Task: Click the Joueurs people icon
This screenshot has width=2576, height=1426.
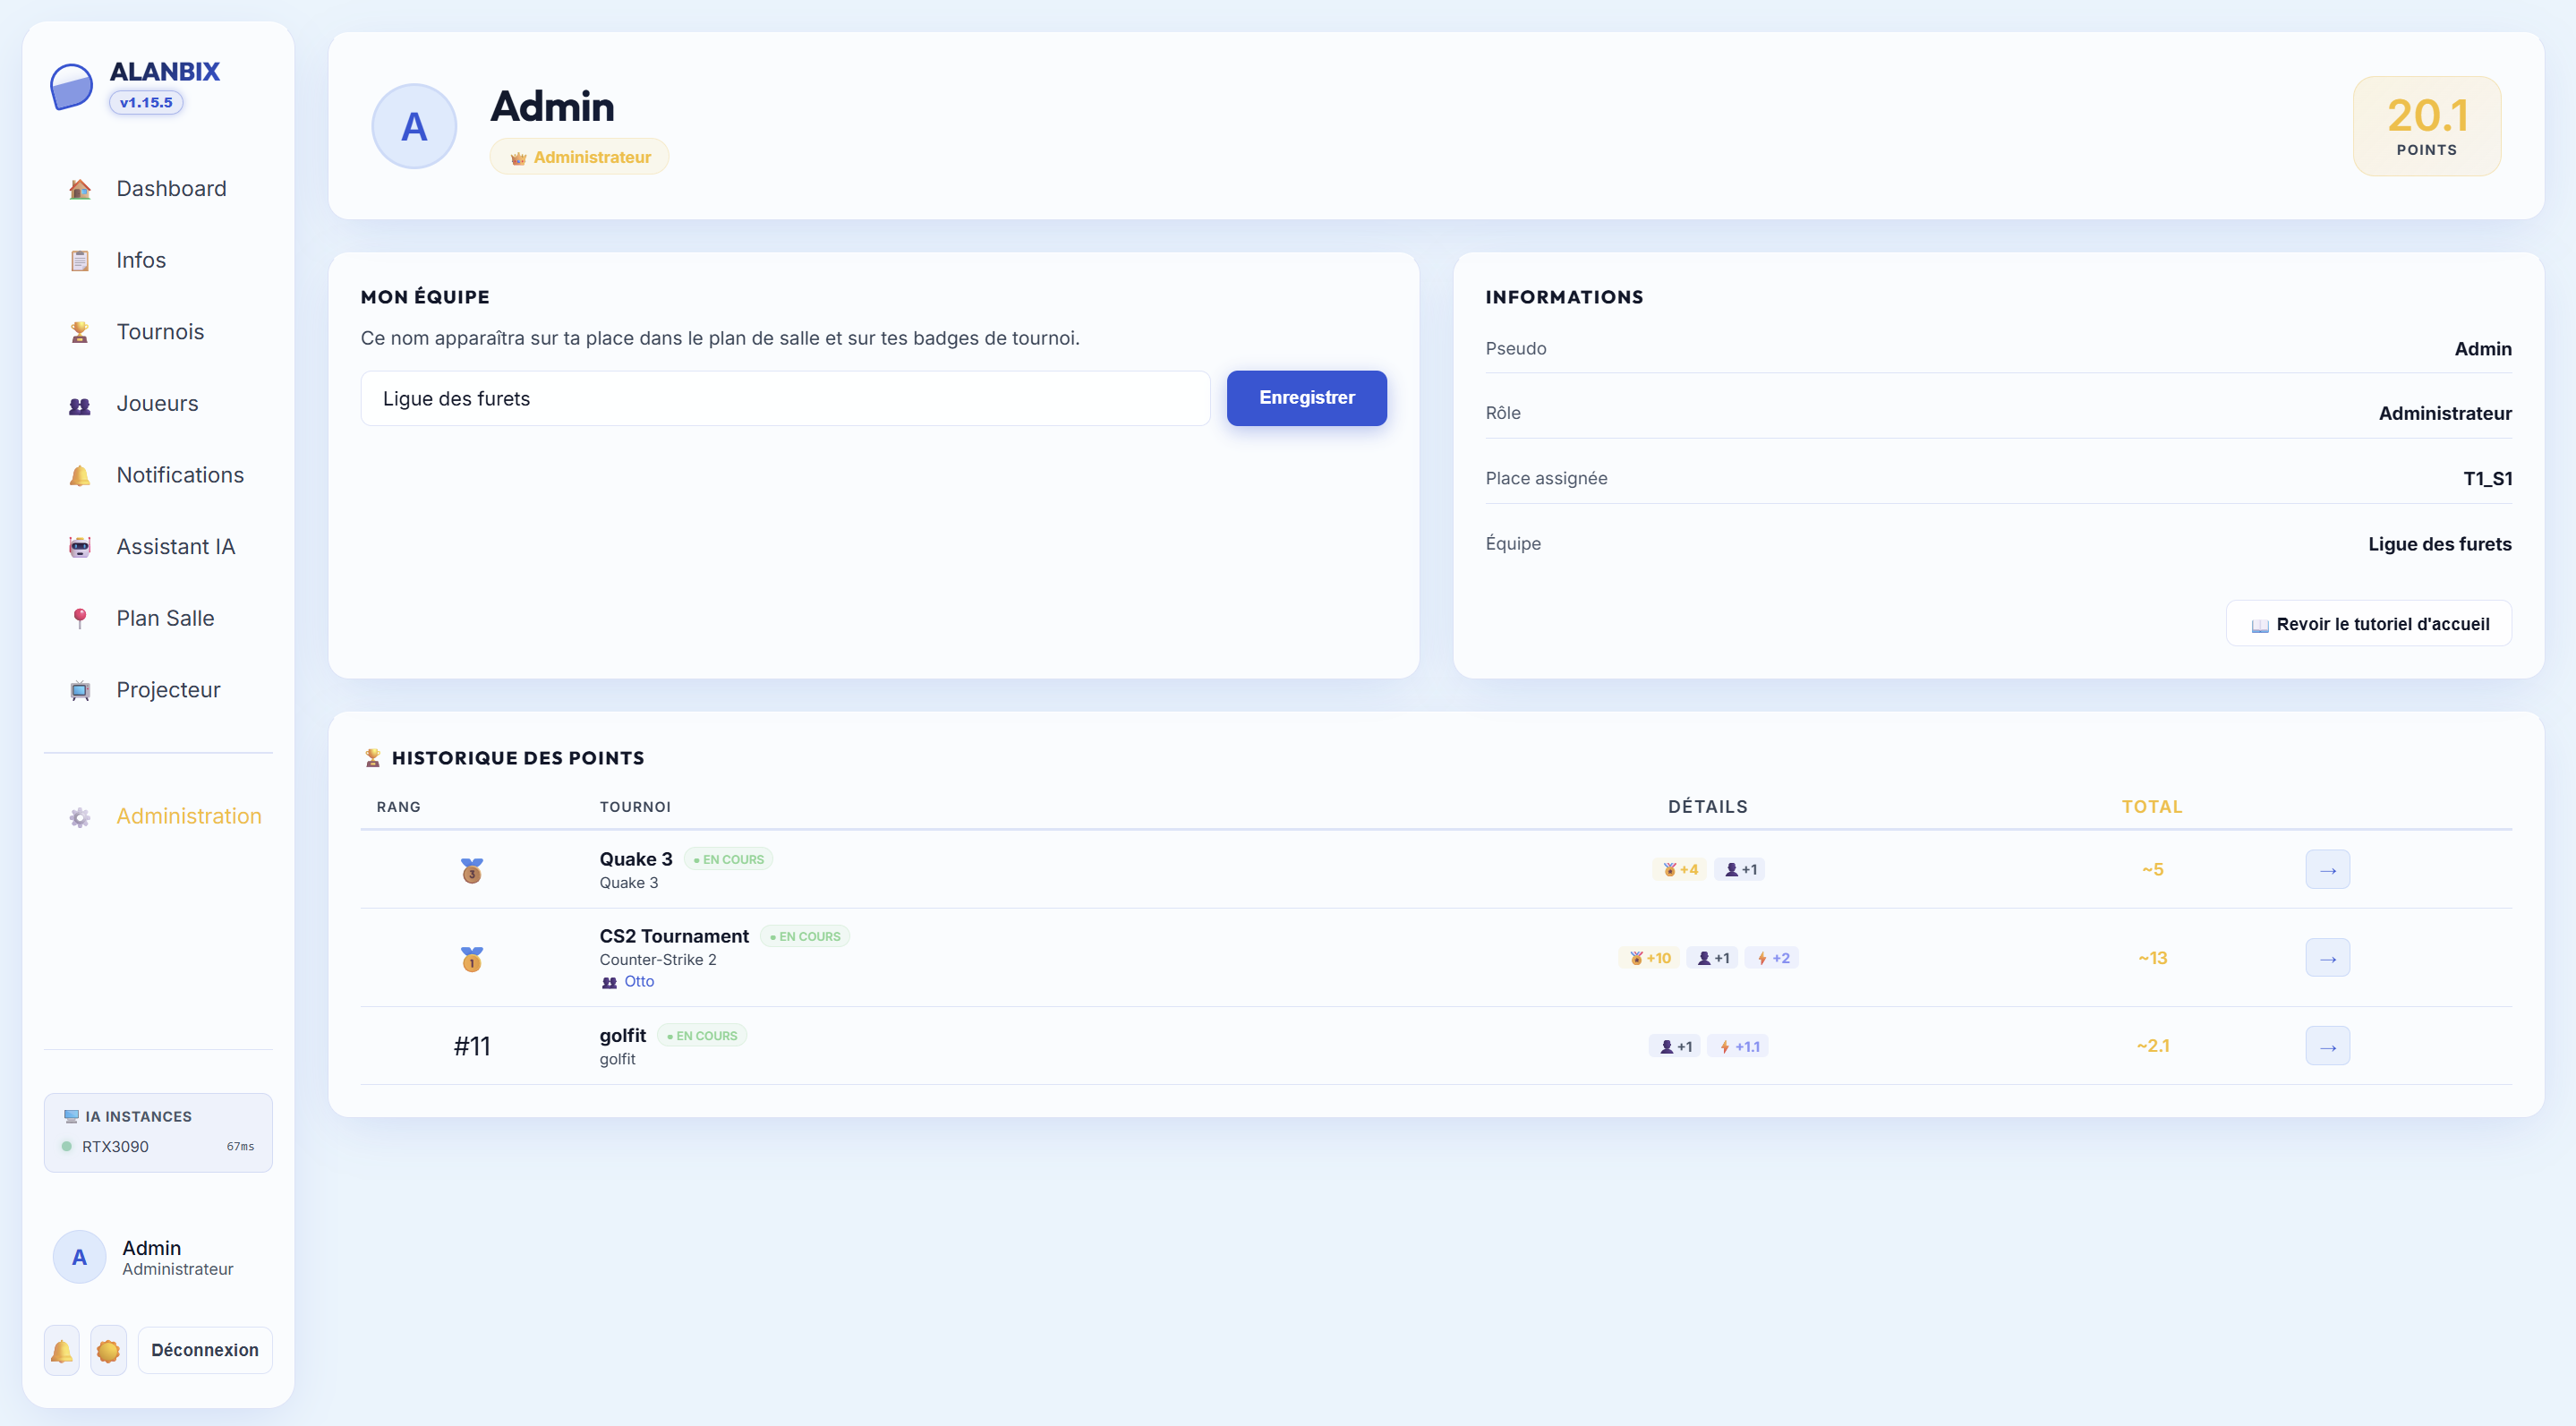Action: pos(80,404)
